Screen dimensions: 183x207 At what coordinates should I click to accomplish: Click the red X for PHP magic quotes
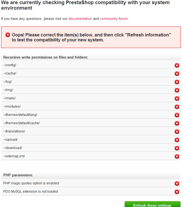177,184
